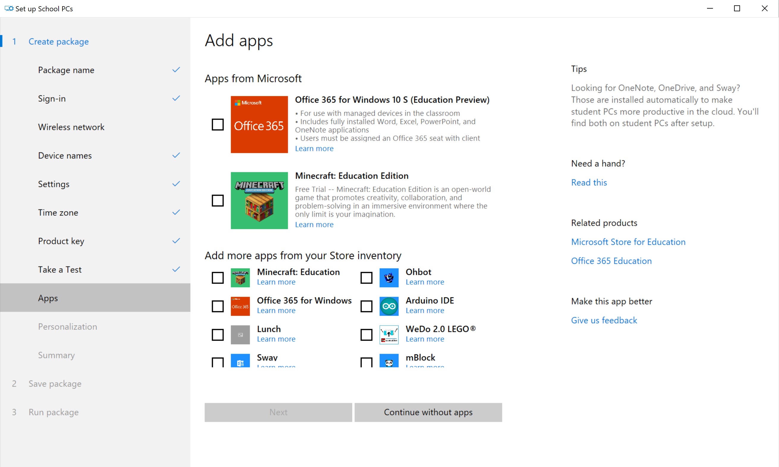Click the mBlock panda icon
Viewport: 779px width, 467px height.
[x=389, y=362]
